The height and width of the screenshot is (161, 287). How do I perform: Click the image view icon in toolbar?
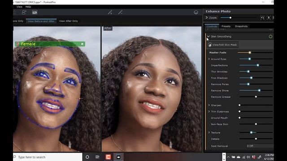pyautogui.click(x=35, y=12)
